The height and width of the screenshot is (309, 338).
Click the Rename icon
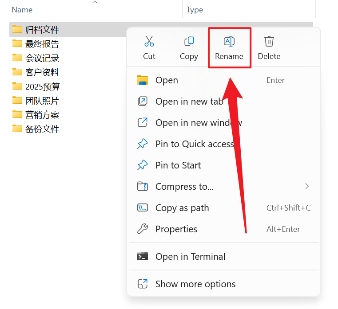pos(229,42)
